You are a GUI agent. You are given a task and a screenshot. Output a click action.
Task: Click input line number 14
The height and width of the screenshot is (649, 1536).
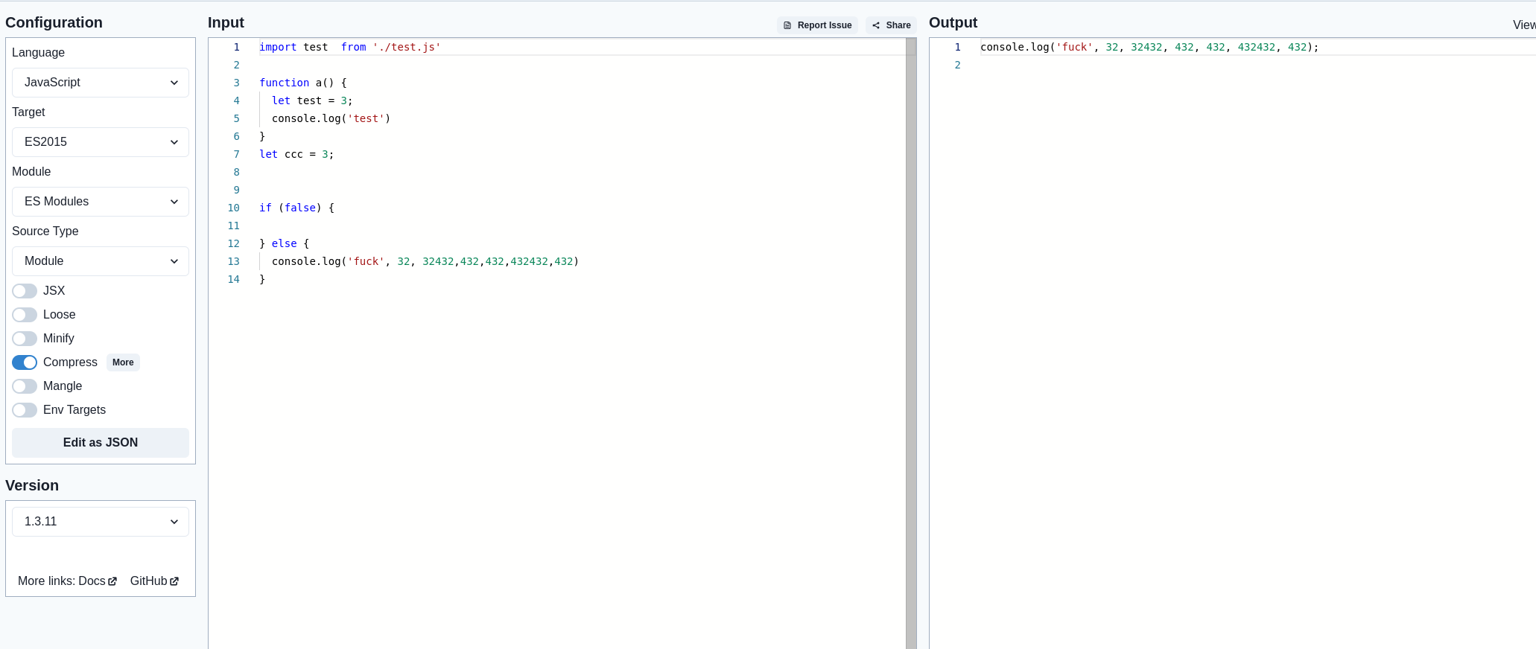[x=234, y=279]
